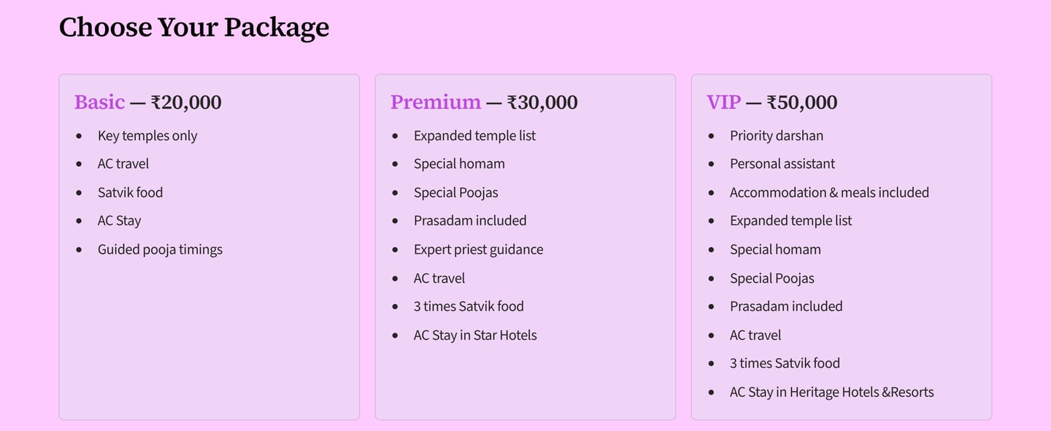Viewport: 1051px width, 431px height.
Task: Click Priority darshan in VIP card
Action: tap(777, 136)
